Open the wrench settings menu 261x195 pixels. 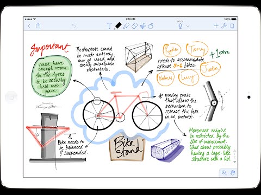point(224,26)
